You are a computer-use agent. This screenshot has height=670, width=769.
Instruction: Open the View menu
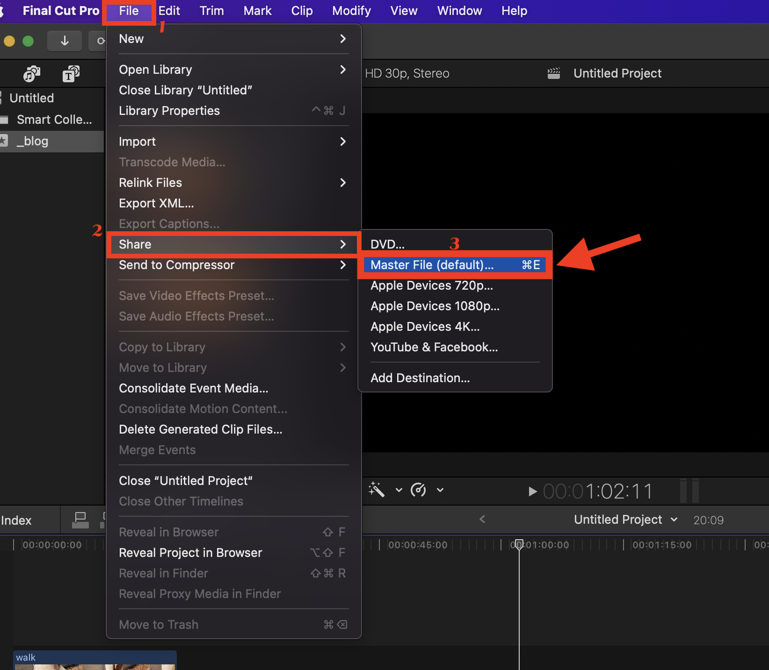point(404,11)
